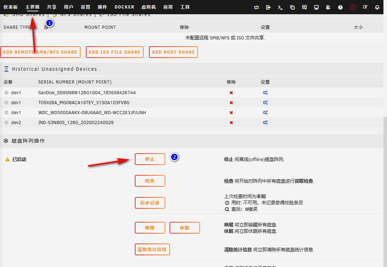This screenshot has width=387, height=267.
Task: Remove the SanDisk historical device
Action: tap(231, 93)
